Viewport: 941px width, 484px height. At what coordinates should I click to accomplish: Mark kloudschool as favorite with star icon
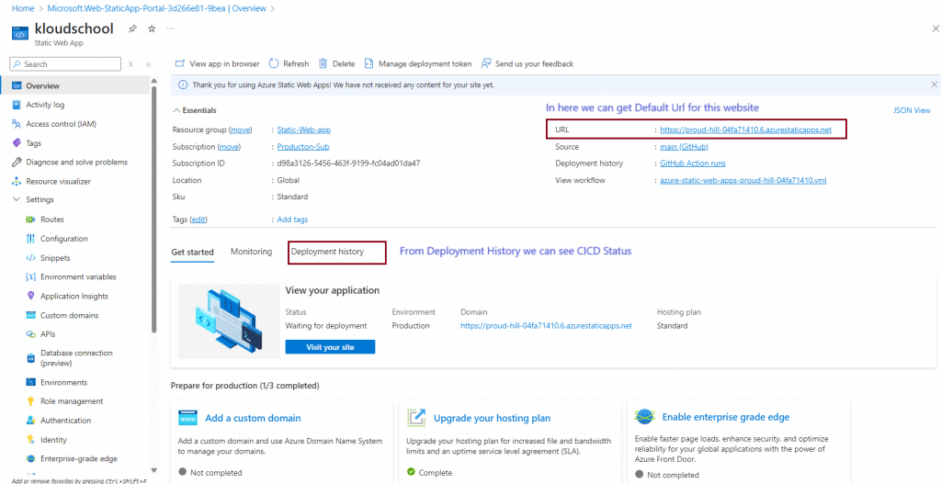pos(152,28)
